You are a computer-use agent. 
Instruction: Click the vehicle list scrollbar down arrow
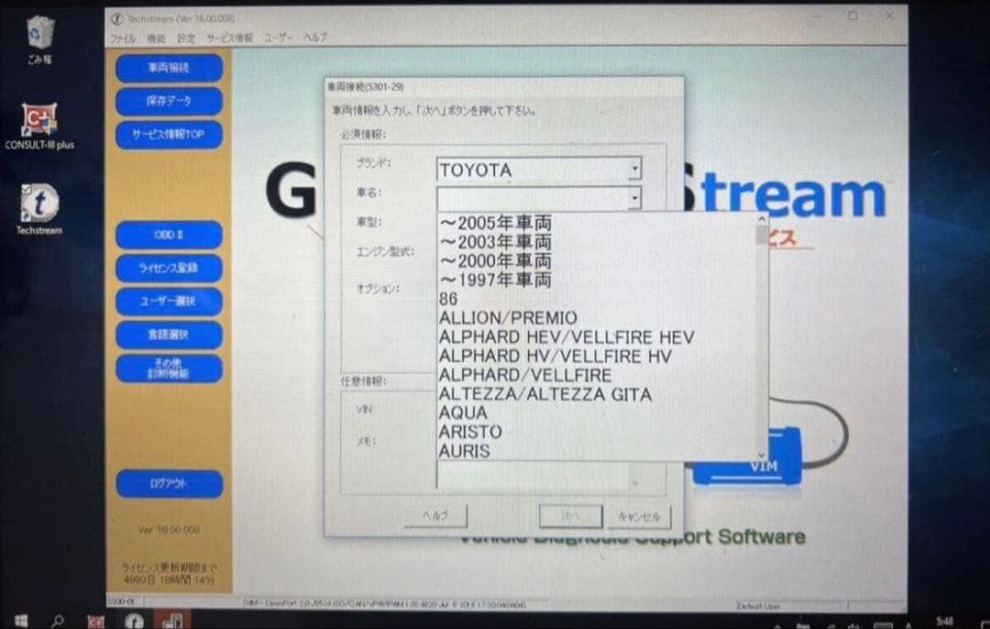tap(761, 455)
